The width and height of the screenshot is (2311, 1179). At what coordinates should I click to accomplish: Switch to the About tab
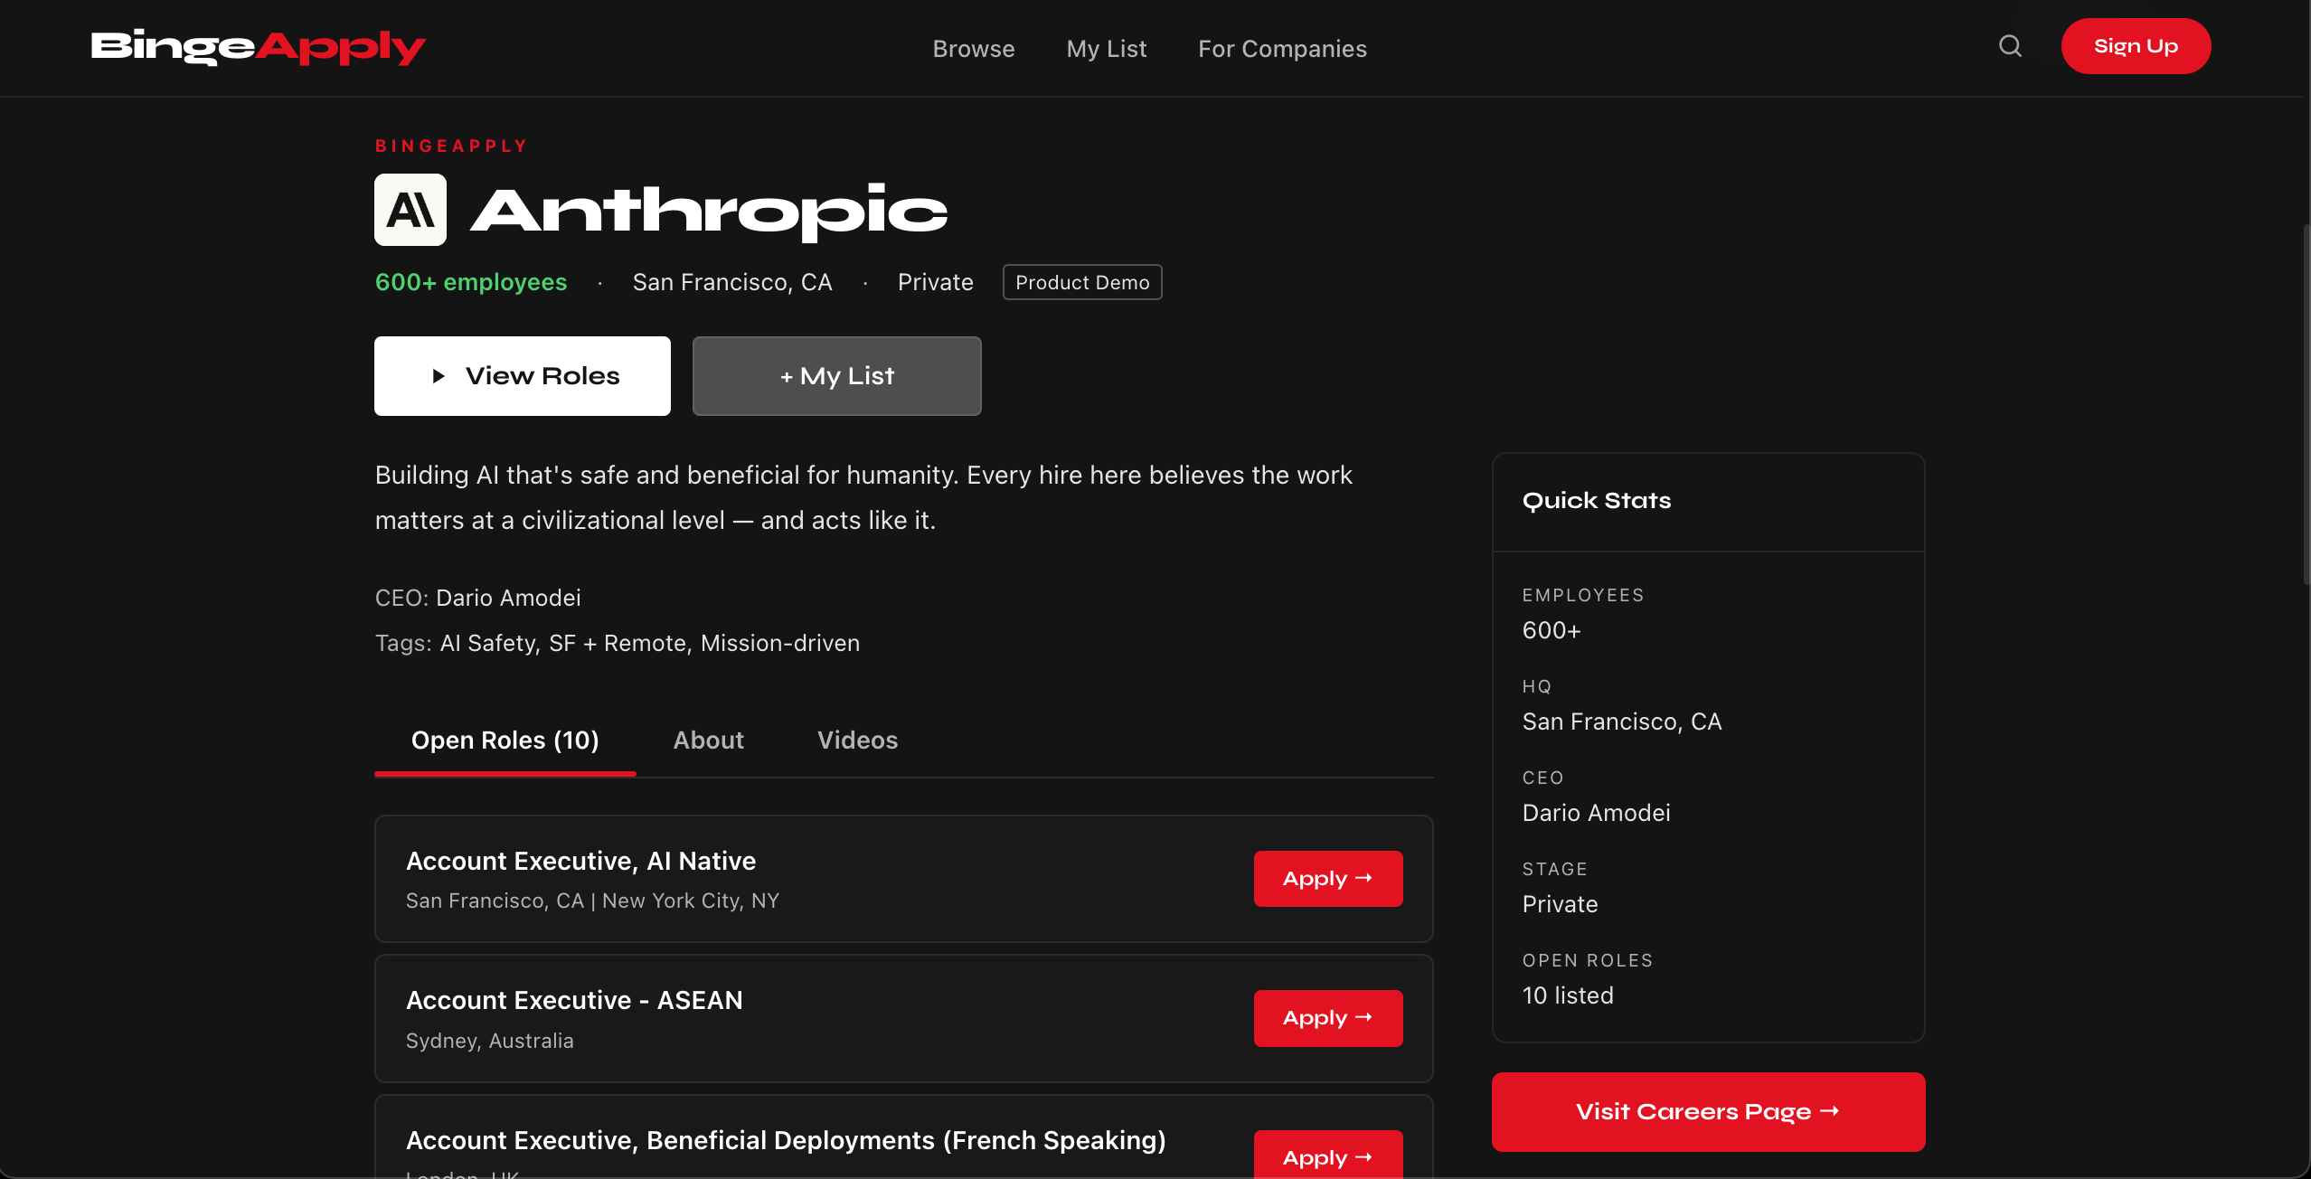709,740
